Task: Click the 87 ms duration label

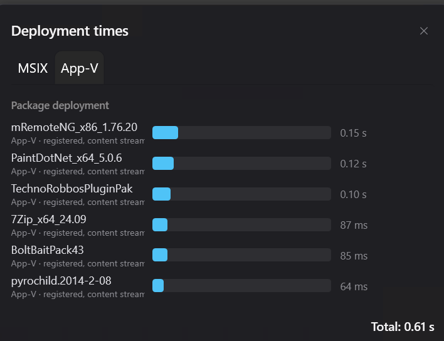Action: click(354, 225)
